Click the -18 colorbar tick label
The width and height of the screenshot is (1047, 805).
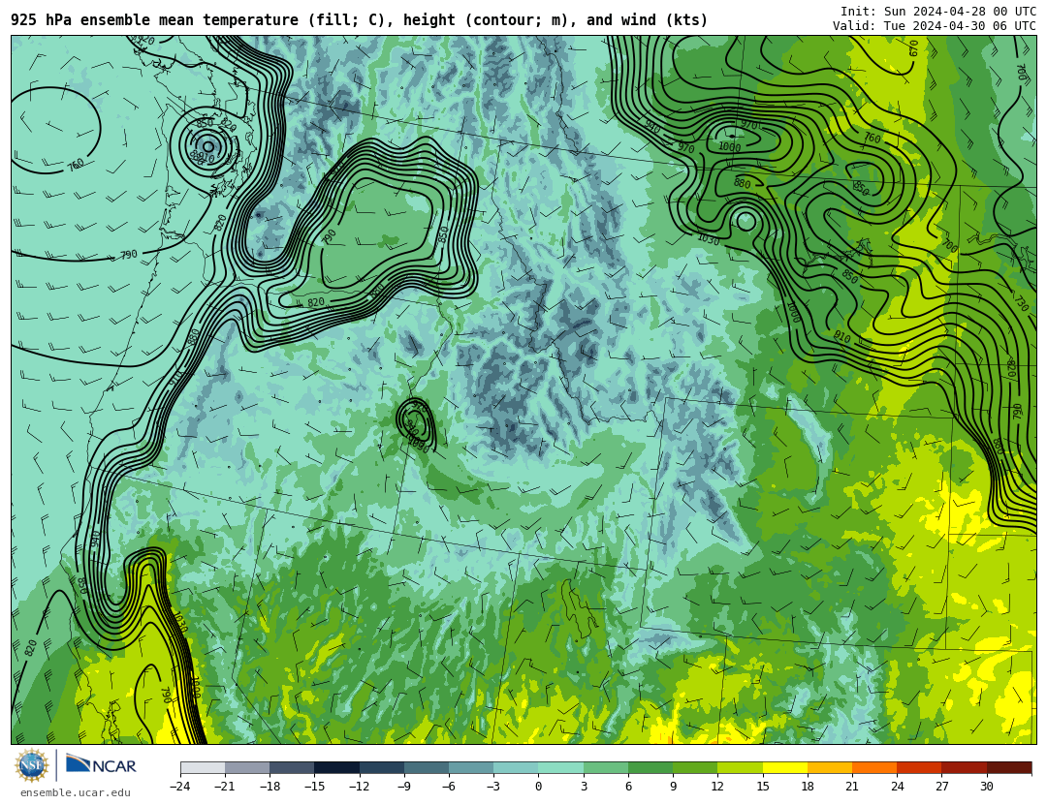click(270, 787)
